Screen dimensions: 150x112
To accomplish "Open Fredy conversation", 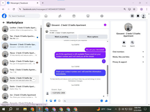I will point(20,71).
